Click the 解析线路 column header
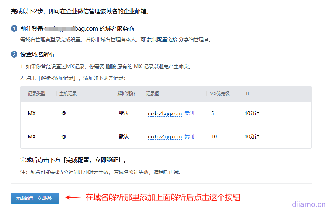The width and height of the screenshot is (331, 211). point(126,94)
